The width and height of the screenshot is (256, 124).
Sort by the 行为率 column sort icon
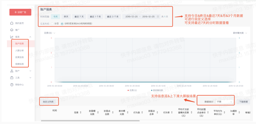tap(172, 112)
